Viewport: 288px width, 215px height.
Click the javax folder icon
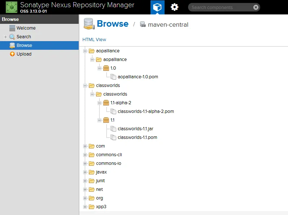coord(91,172)
